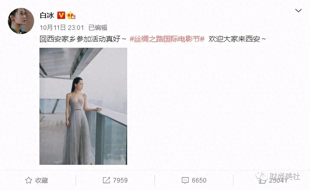The height and width of the screenshot is (190, 310).
Task: Click the 时尚美社 watermark text
Action: point(285,176)
